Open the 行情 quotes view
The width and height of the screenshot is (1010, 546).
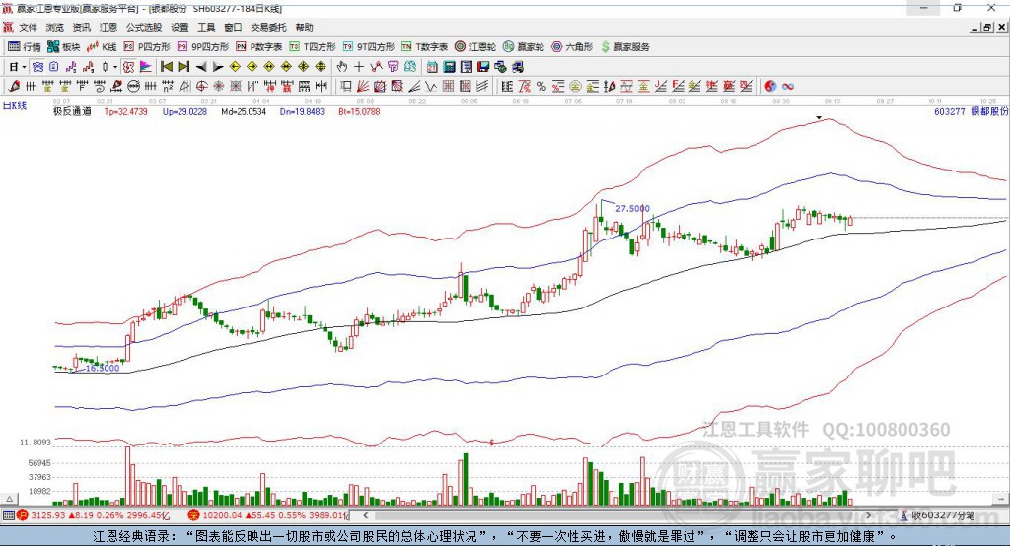click(25, 47)
